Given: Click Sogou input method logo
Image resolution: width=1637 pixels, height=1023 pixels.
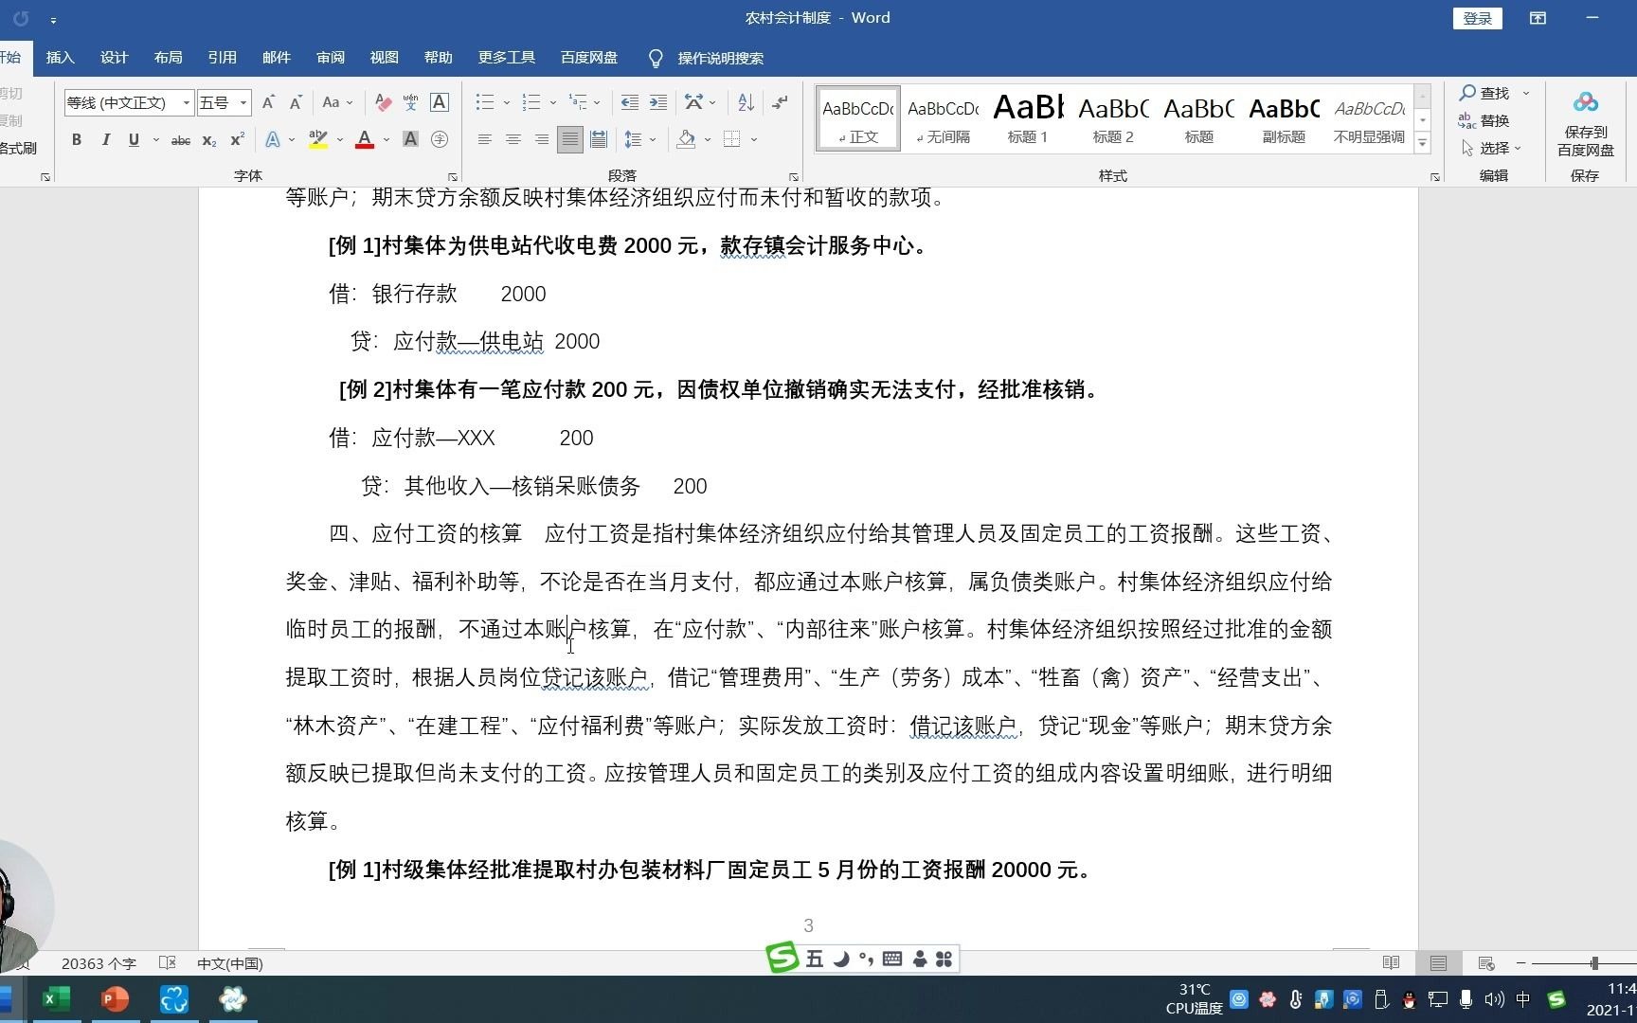Looking at the screenshot, I should [x=783, y=959].
